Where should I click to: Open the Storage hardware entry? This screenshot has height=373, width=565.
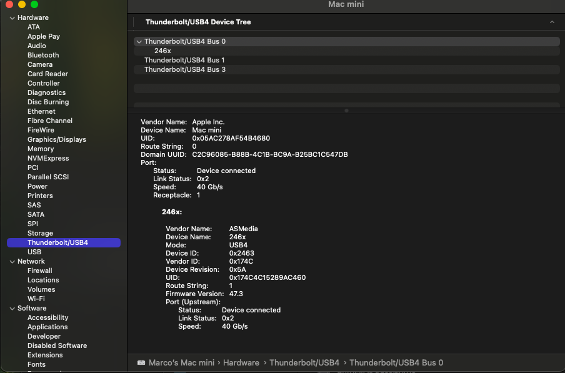tap(40, 233)
